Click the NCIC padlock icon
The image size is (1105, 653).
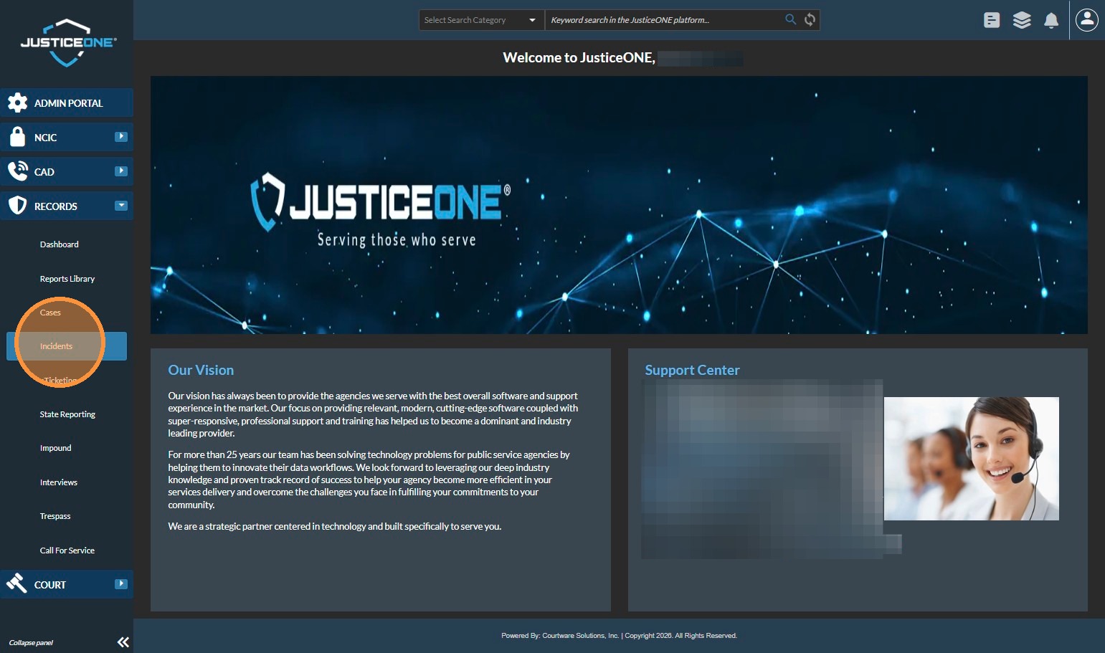coord(17,136)
